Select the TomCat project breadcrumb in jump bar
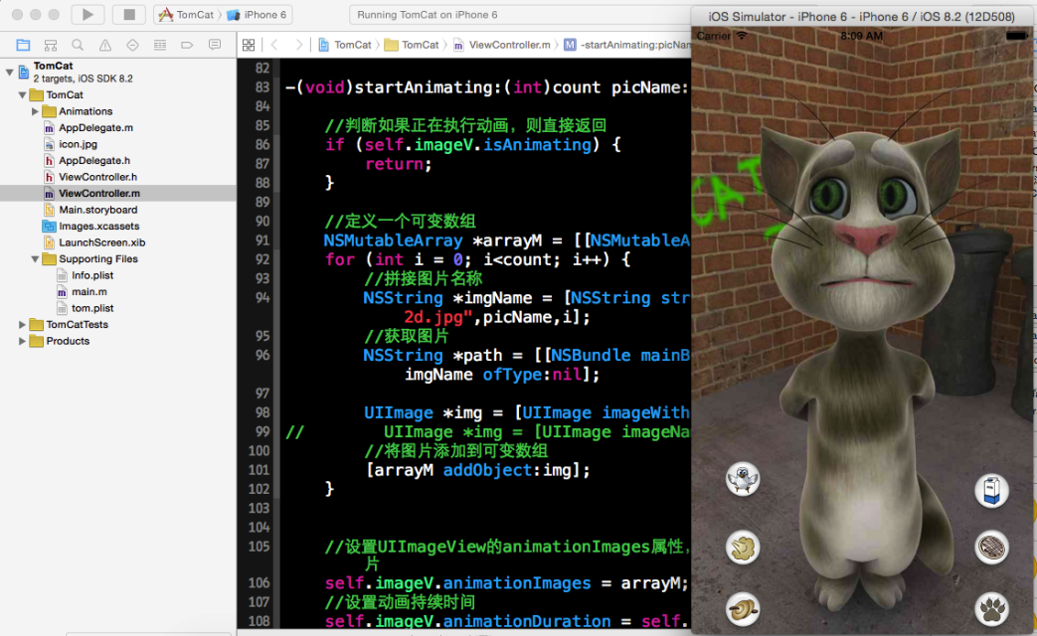1037x636 pixels. pyautogui.click(x=345, y=45)
